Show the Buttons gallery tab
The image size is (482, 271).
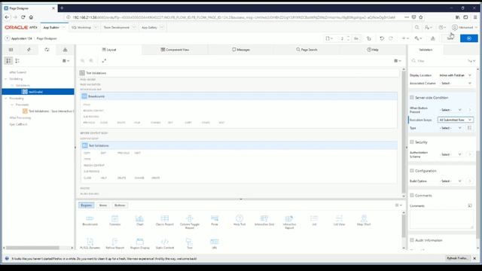pos(120,206)
